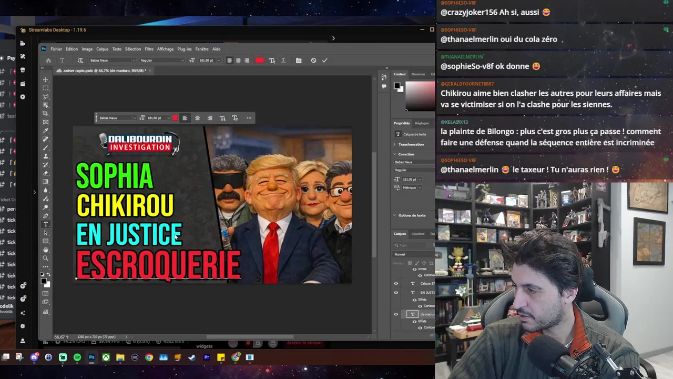Screen dimensions: 673x379
Task: Close the azdser copie.psdc document tab
Action: [x=149, y=71]
